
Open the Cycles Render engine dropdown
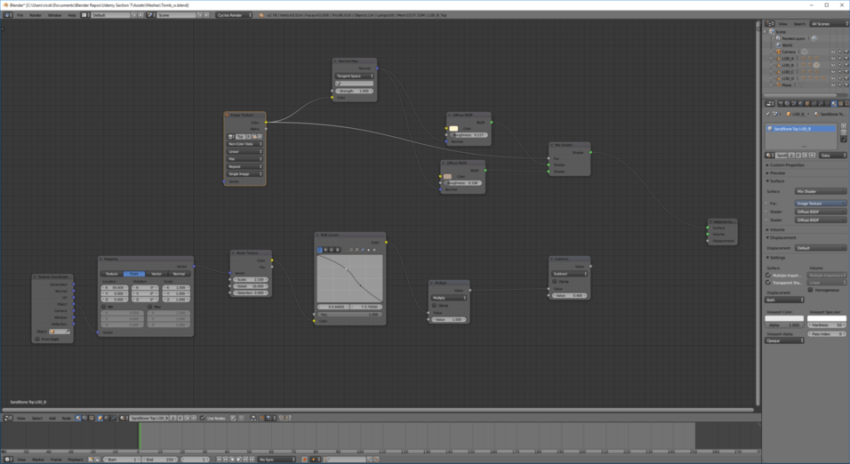coord(234,15)
